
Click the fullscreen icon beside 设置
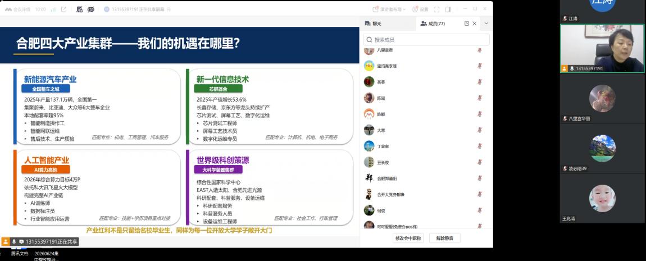point(437,9)
